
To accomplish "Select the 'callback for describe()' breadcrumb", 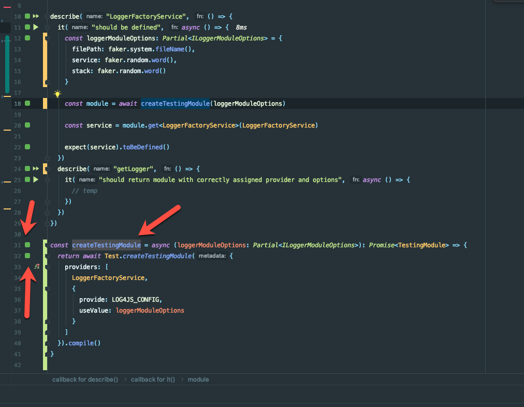I will pos(85,380).
